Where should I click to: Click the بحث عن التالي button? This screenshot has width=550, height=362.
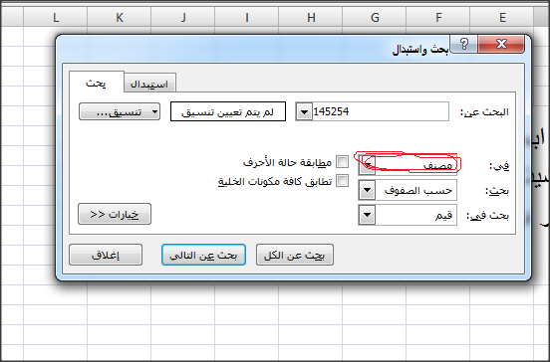(203, 255)
